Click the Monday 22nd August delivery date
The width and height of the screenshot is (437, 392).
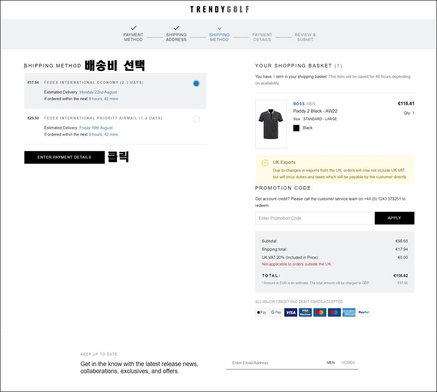coord(98,92)
